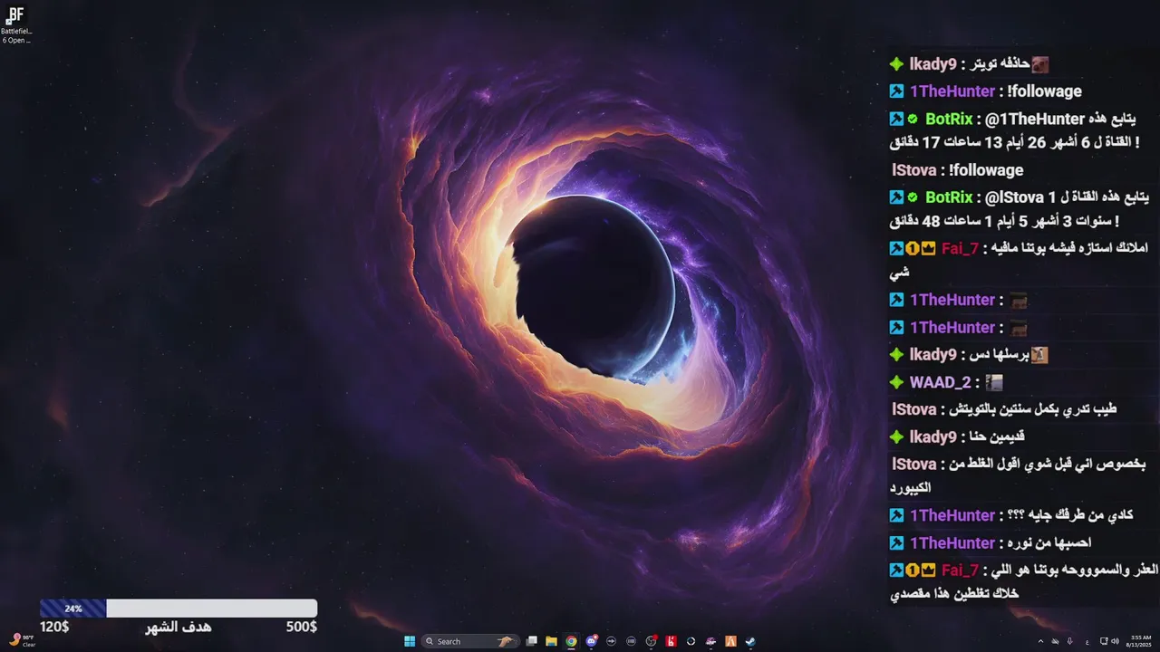1160x652 pixels.
Task: Click 1TheHunter's name in the كادي من طرفك message
Action: (952, 515)
